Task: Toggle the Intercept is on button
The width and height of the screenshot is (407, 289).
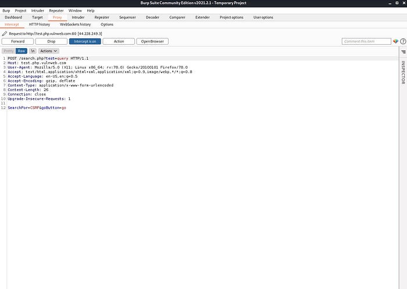Action: coord(85,41)
